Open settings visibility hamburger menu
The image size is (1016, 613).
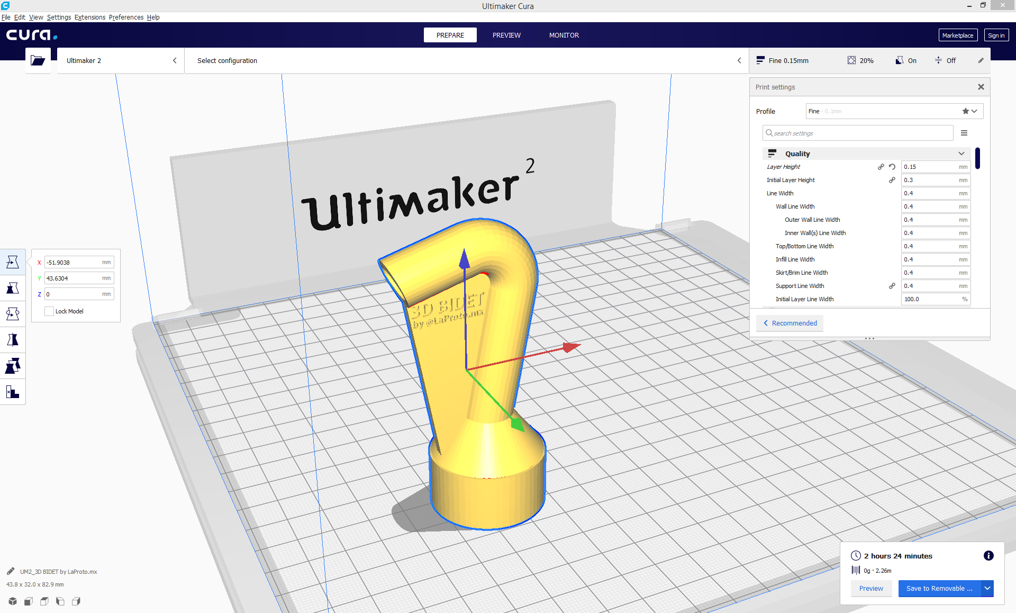964,133
